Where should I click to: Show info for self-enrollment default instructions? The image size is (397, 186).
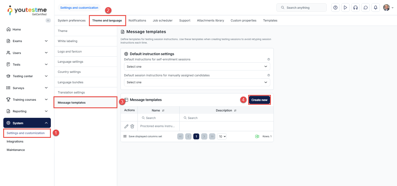pos(269,59)
